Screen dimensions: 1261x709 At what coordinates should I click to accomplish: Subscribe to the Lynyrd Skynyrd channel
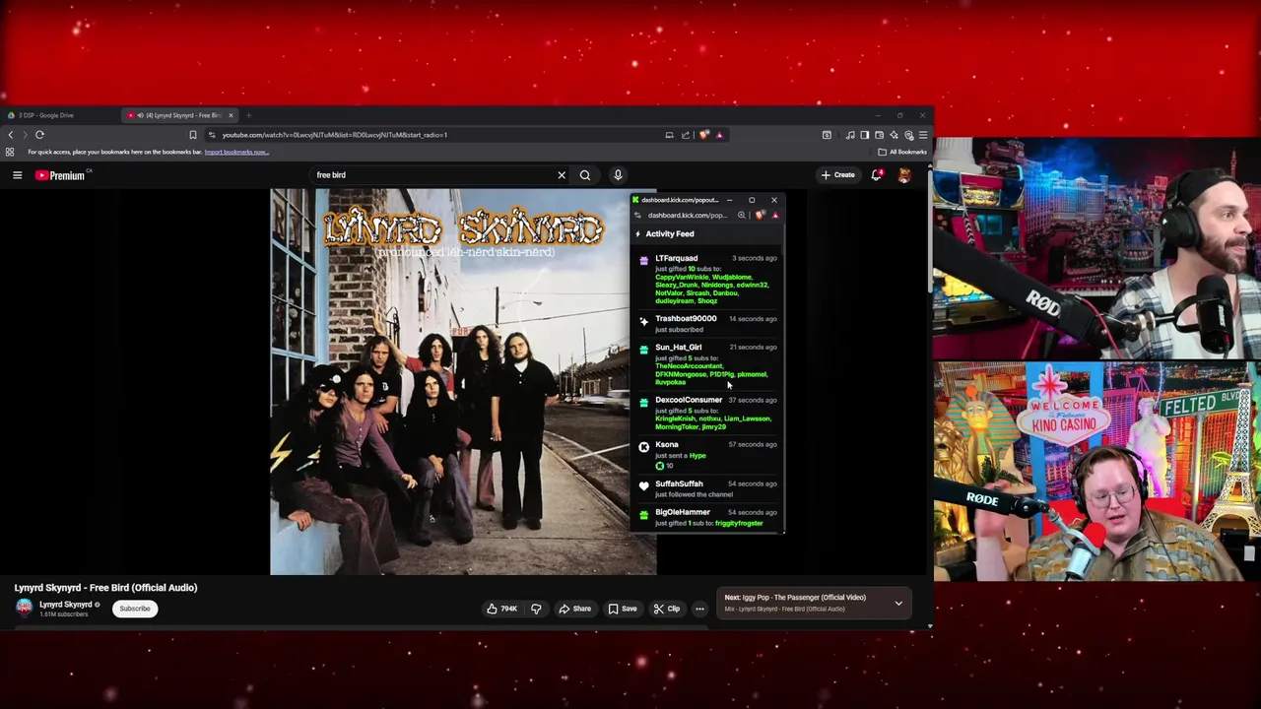135,609
